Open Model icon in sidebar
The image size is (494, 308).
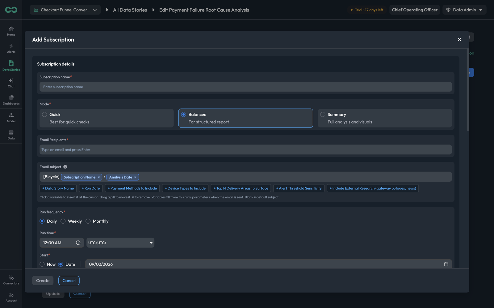tap(11, 115)
